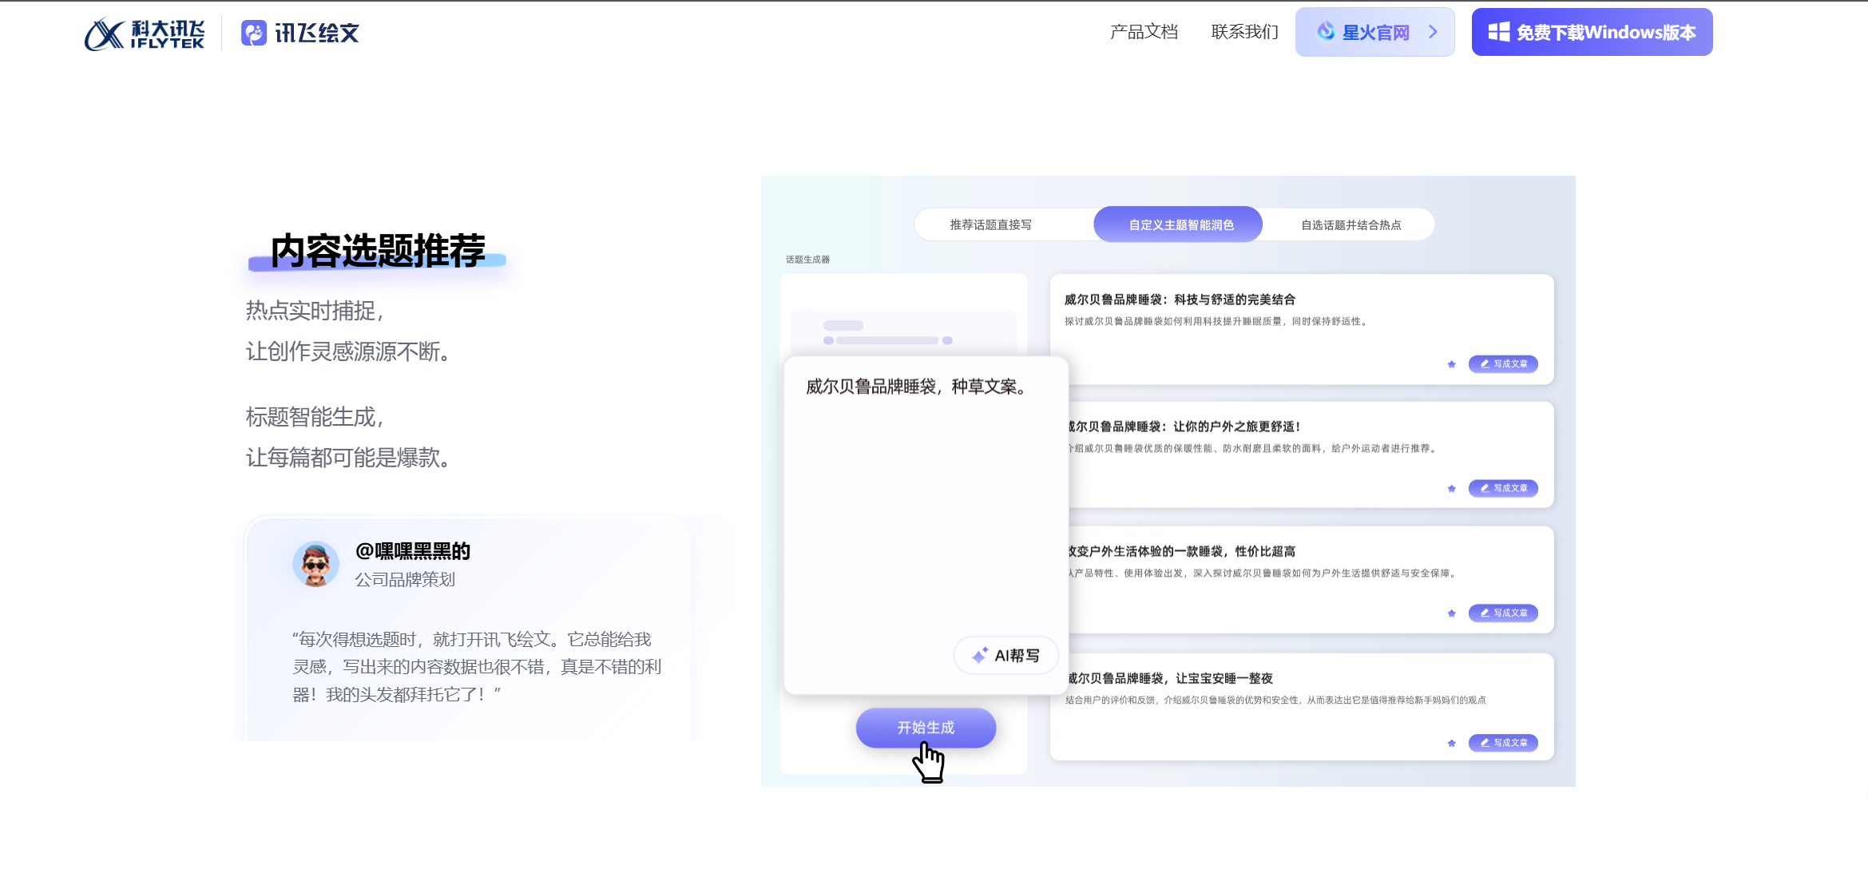Image resolution: width=1868 pixels, height=893 pixels.
Task: Click the star icon on the second topic card
Action: click(1451, 489)
